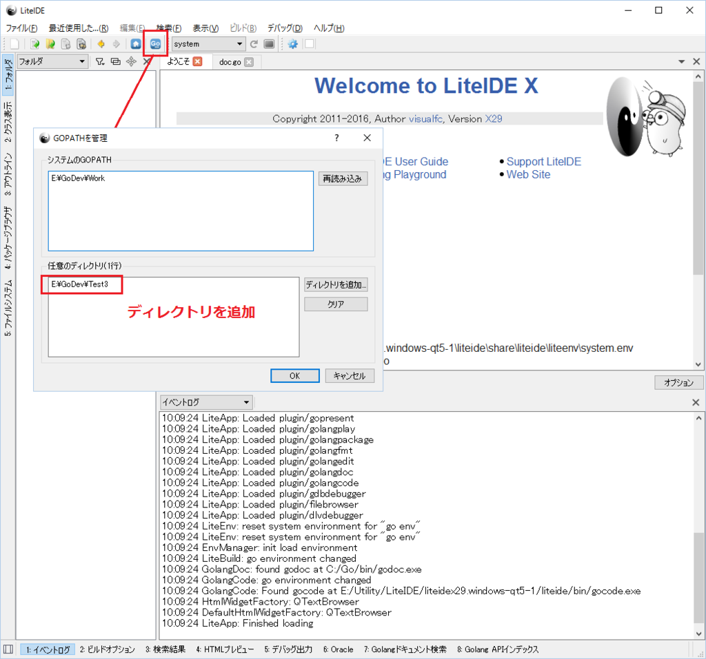The width and height of the screenshot is (706, 659).
Task: Toggle the 5: ファイルシステム side tab
Action: [x=8, y=308]
